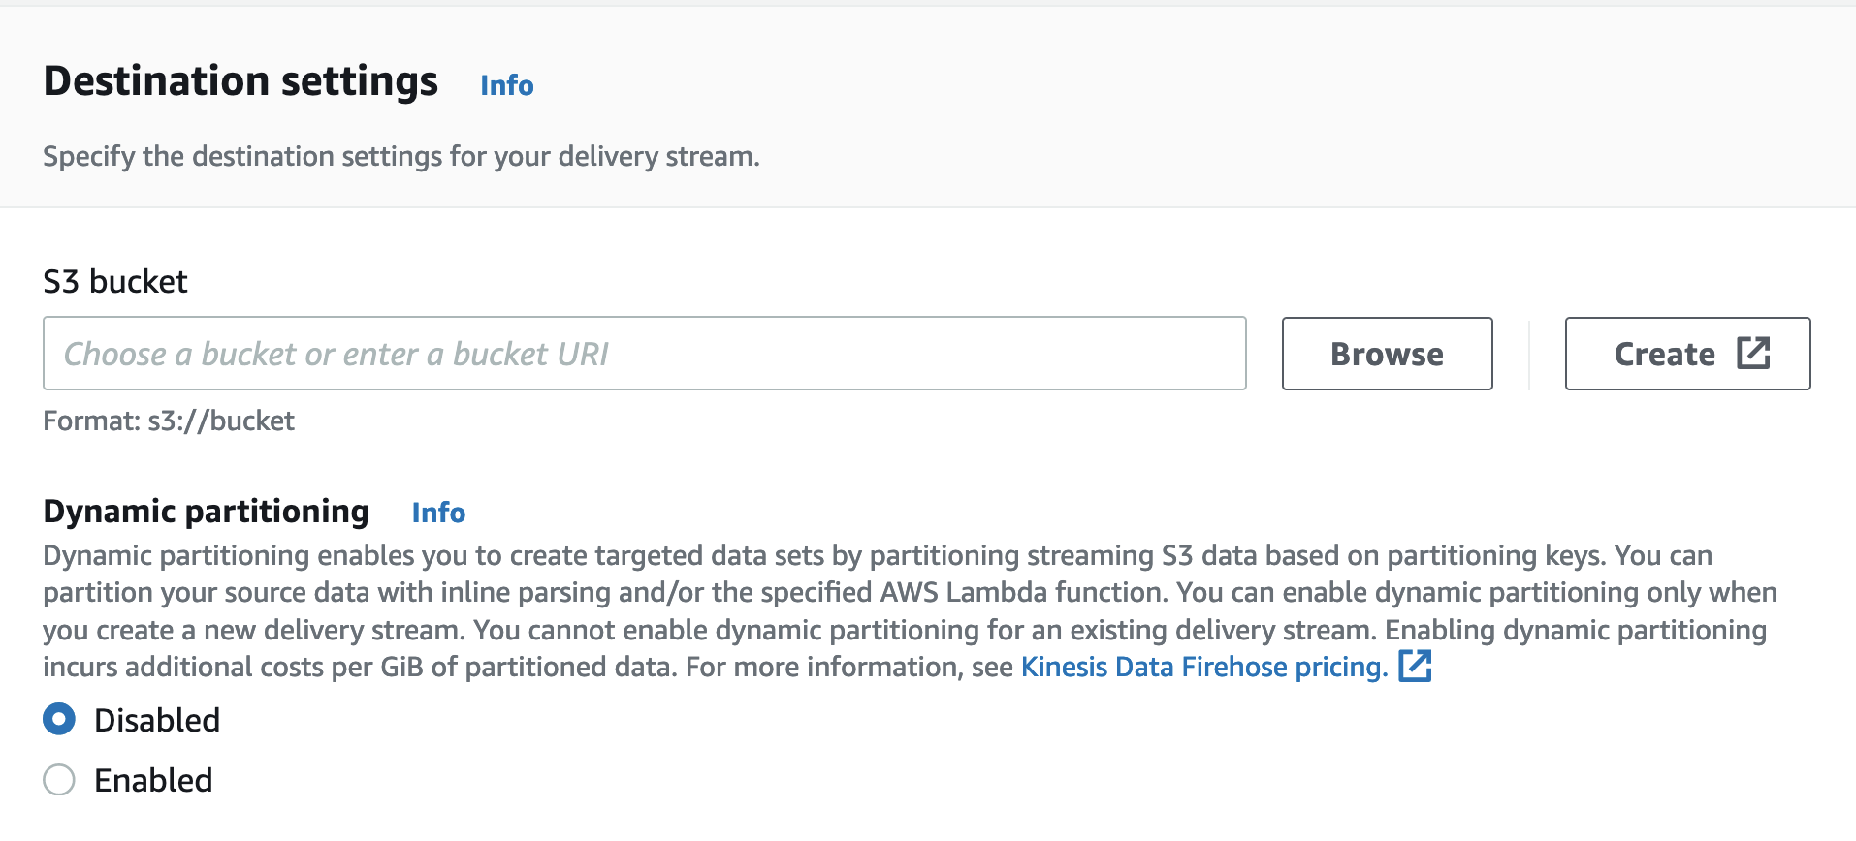
Task: Click the external-link icon on Create button
Action: (x=1753, y=353)
